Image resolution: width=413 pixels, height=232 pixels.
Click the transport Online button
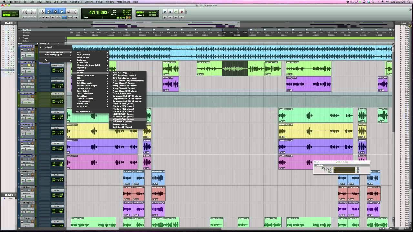point(165,12)
